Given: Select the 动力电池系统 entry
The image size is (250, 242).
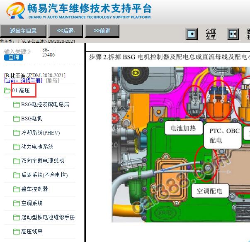Looking at the screenshot, I should click(x=37, y=147).
